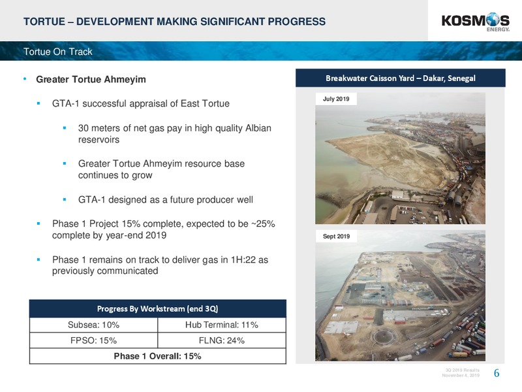Click 'GTA-1 successful appraisal of East Tortue'

coord(141,103)
